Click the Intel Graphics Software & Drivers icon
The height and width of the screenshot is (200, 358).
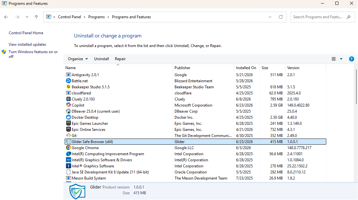(68, 160)
